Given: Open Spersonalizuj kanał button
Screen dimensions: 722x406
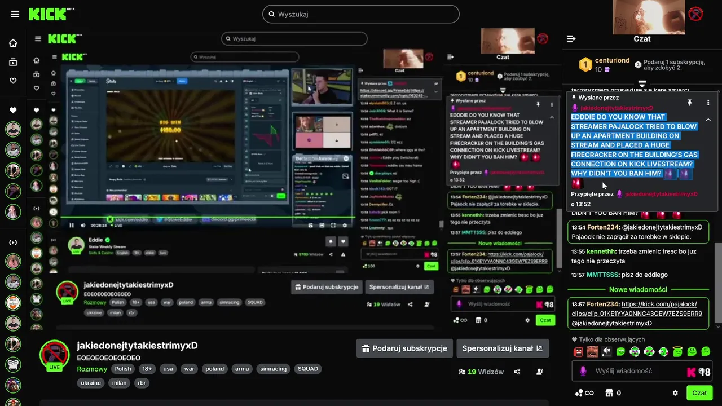Looking at the screenshot, I should [503, 348].
